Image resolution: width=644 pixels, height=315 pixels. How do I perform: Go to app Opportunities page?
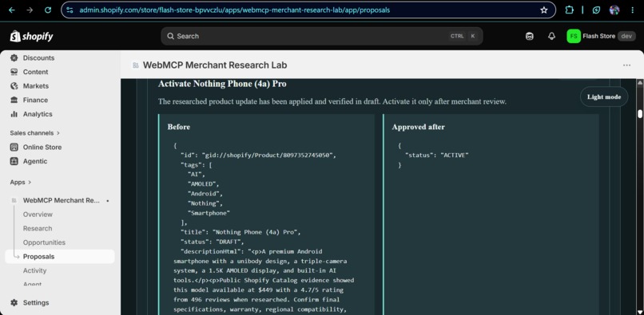pyautogui.click(x=44, y=242)
